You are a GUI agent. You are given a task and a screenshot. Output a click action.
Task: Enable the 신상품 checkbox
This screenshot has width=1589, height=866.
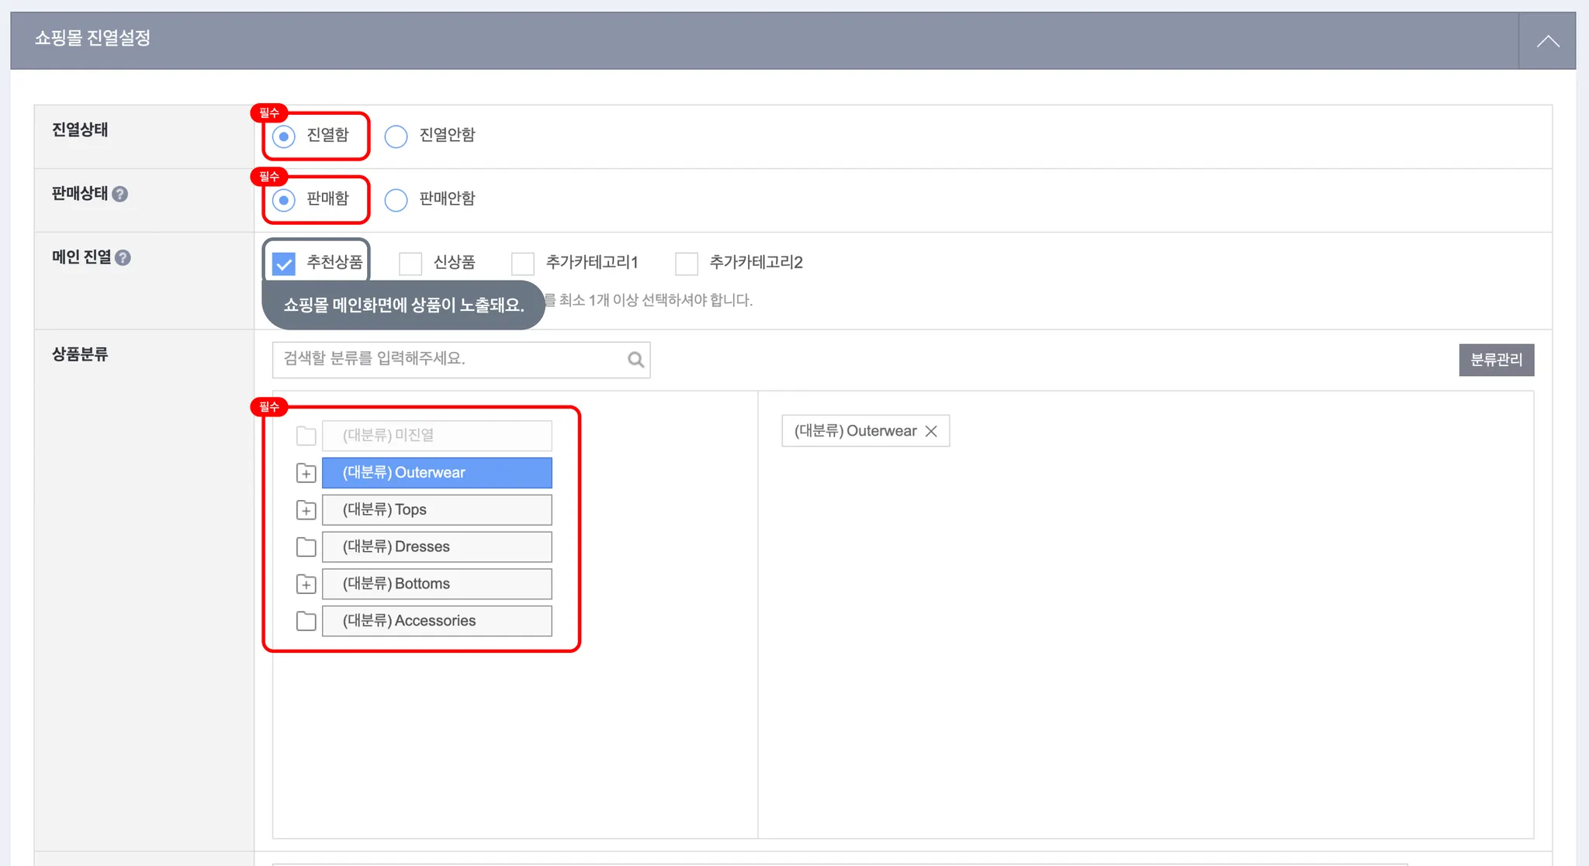(x=410, y=264)
